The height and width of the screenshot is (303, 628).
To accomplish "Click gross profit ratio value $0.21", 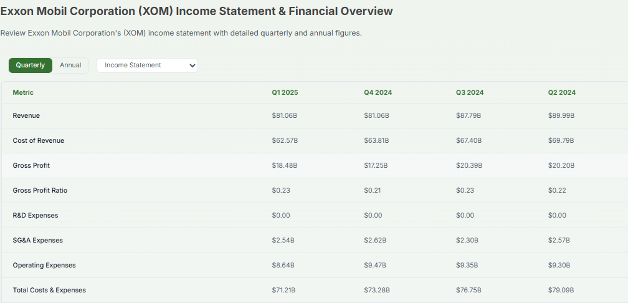I will pos(373,190).
